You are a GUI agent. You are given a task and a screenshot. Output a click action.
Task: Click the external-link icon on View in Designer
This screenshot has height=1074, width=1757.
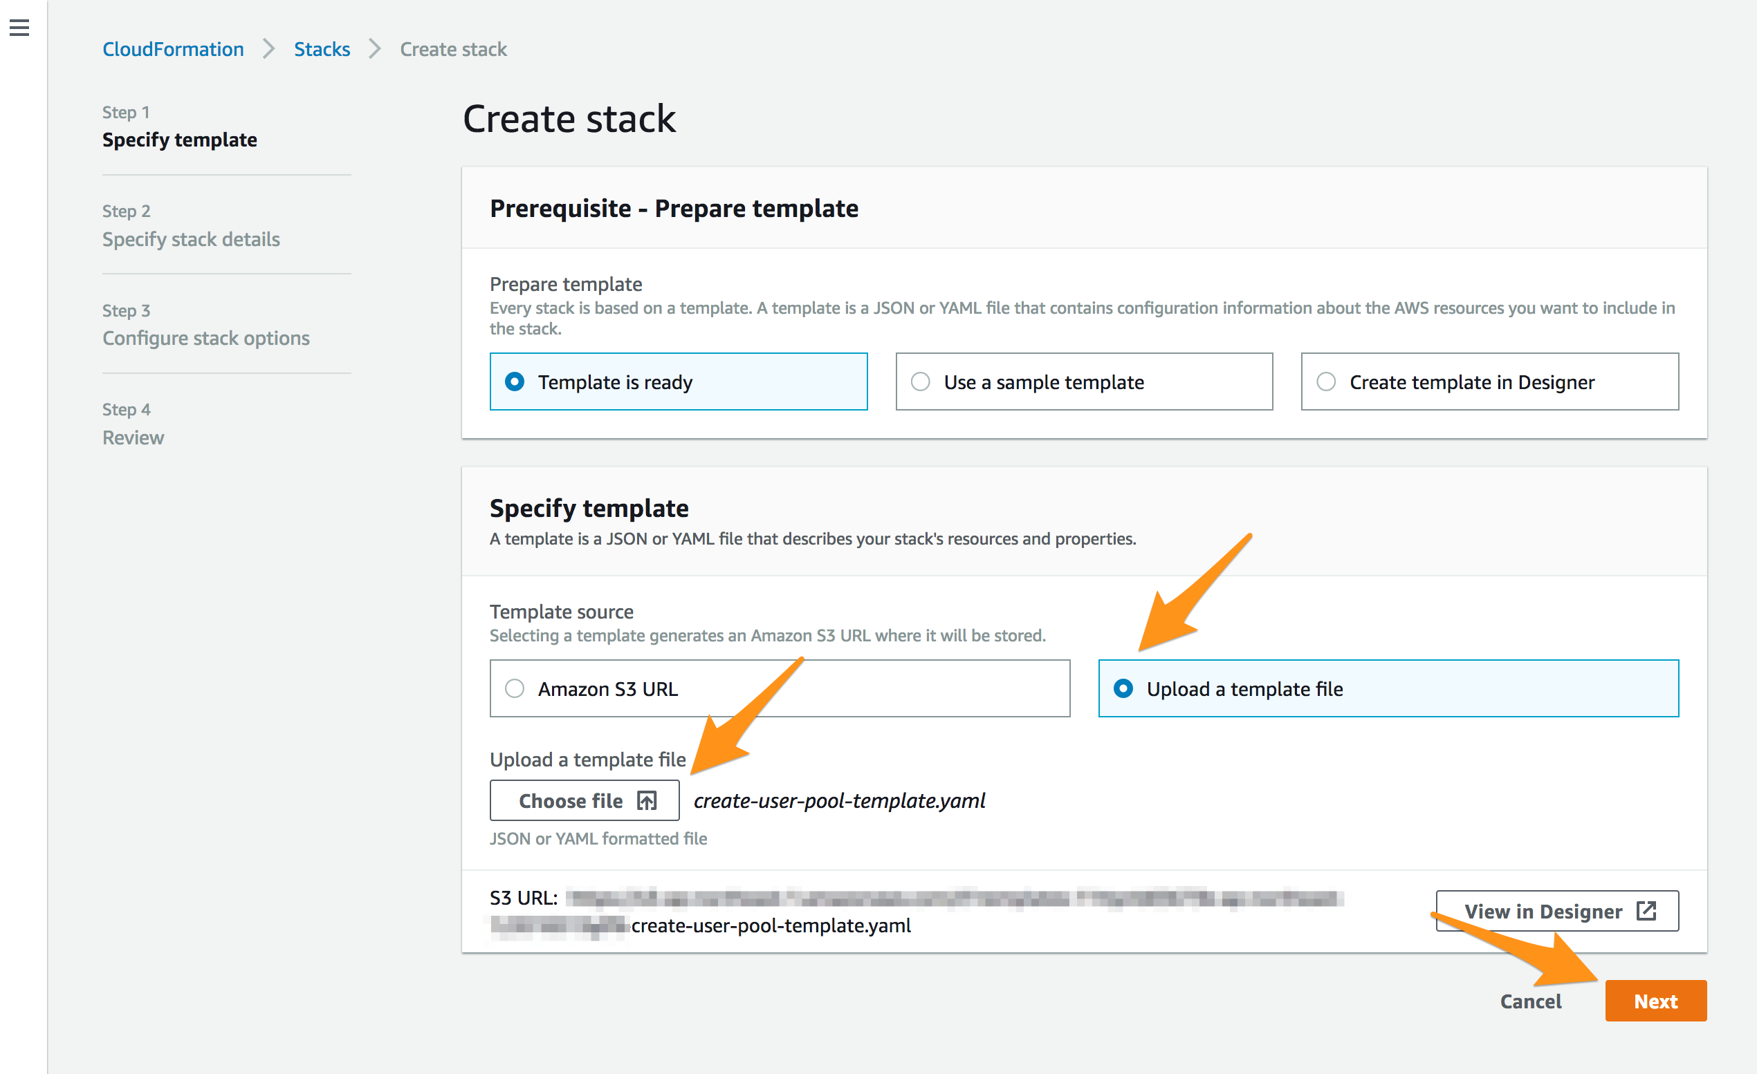click(1647, 911)
